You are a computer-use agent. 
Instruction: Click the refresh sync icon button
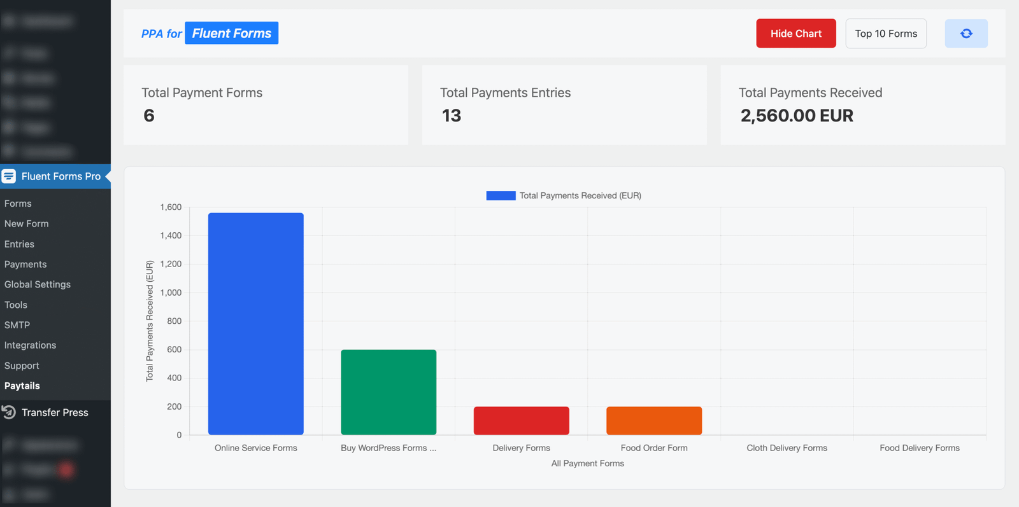(966, 34)
